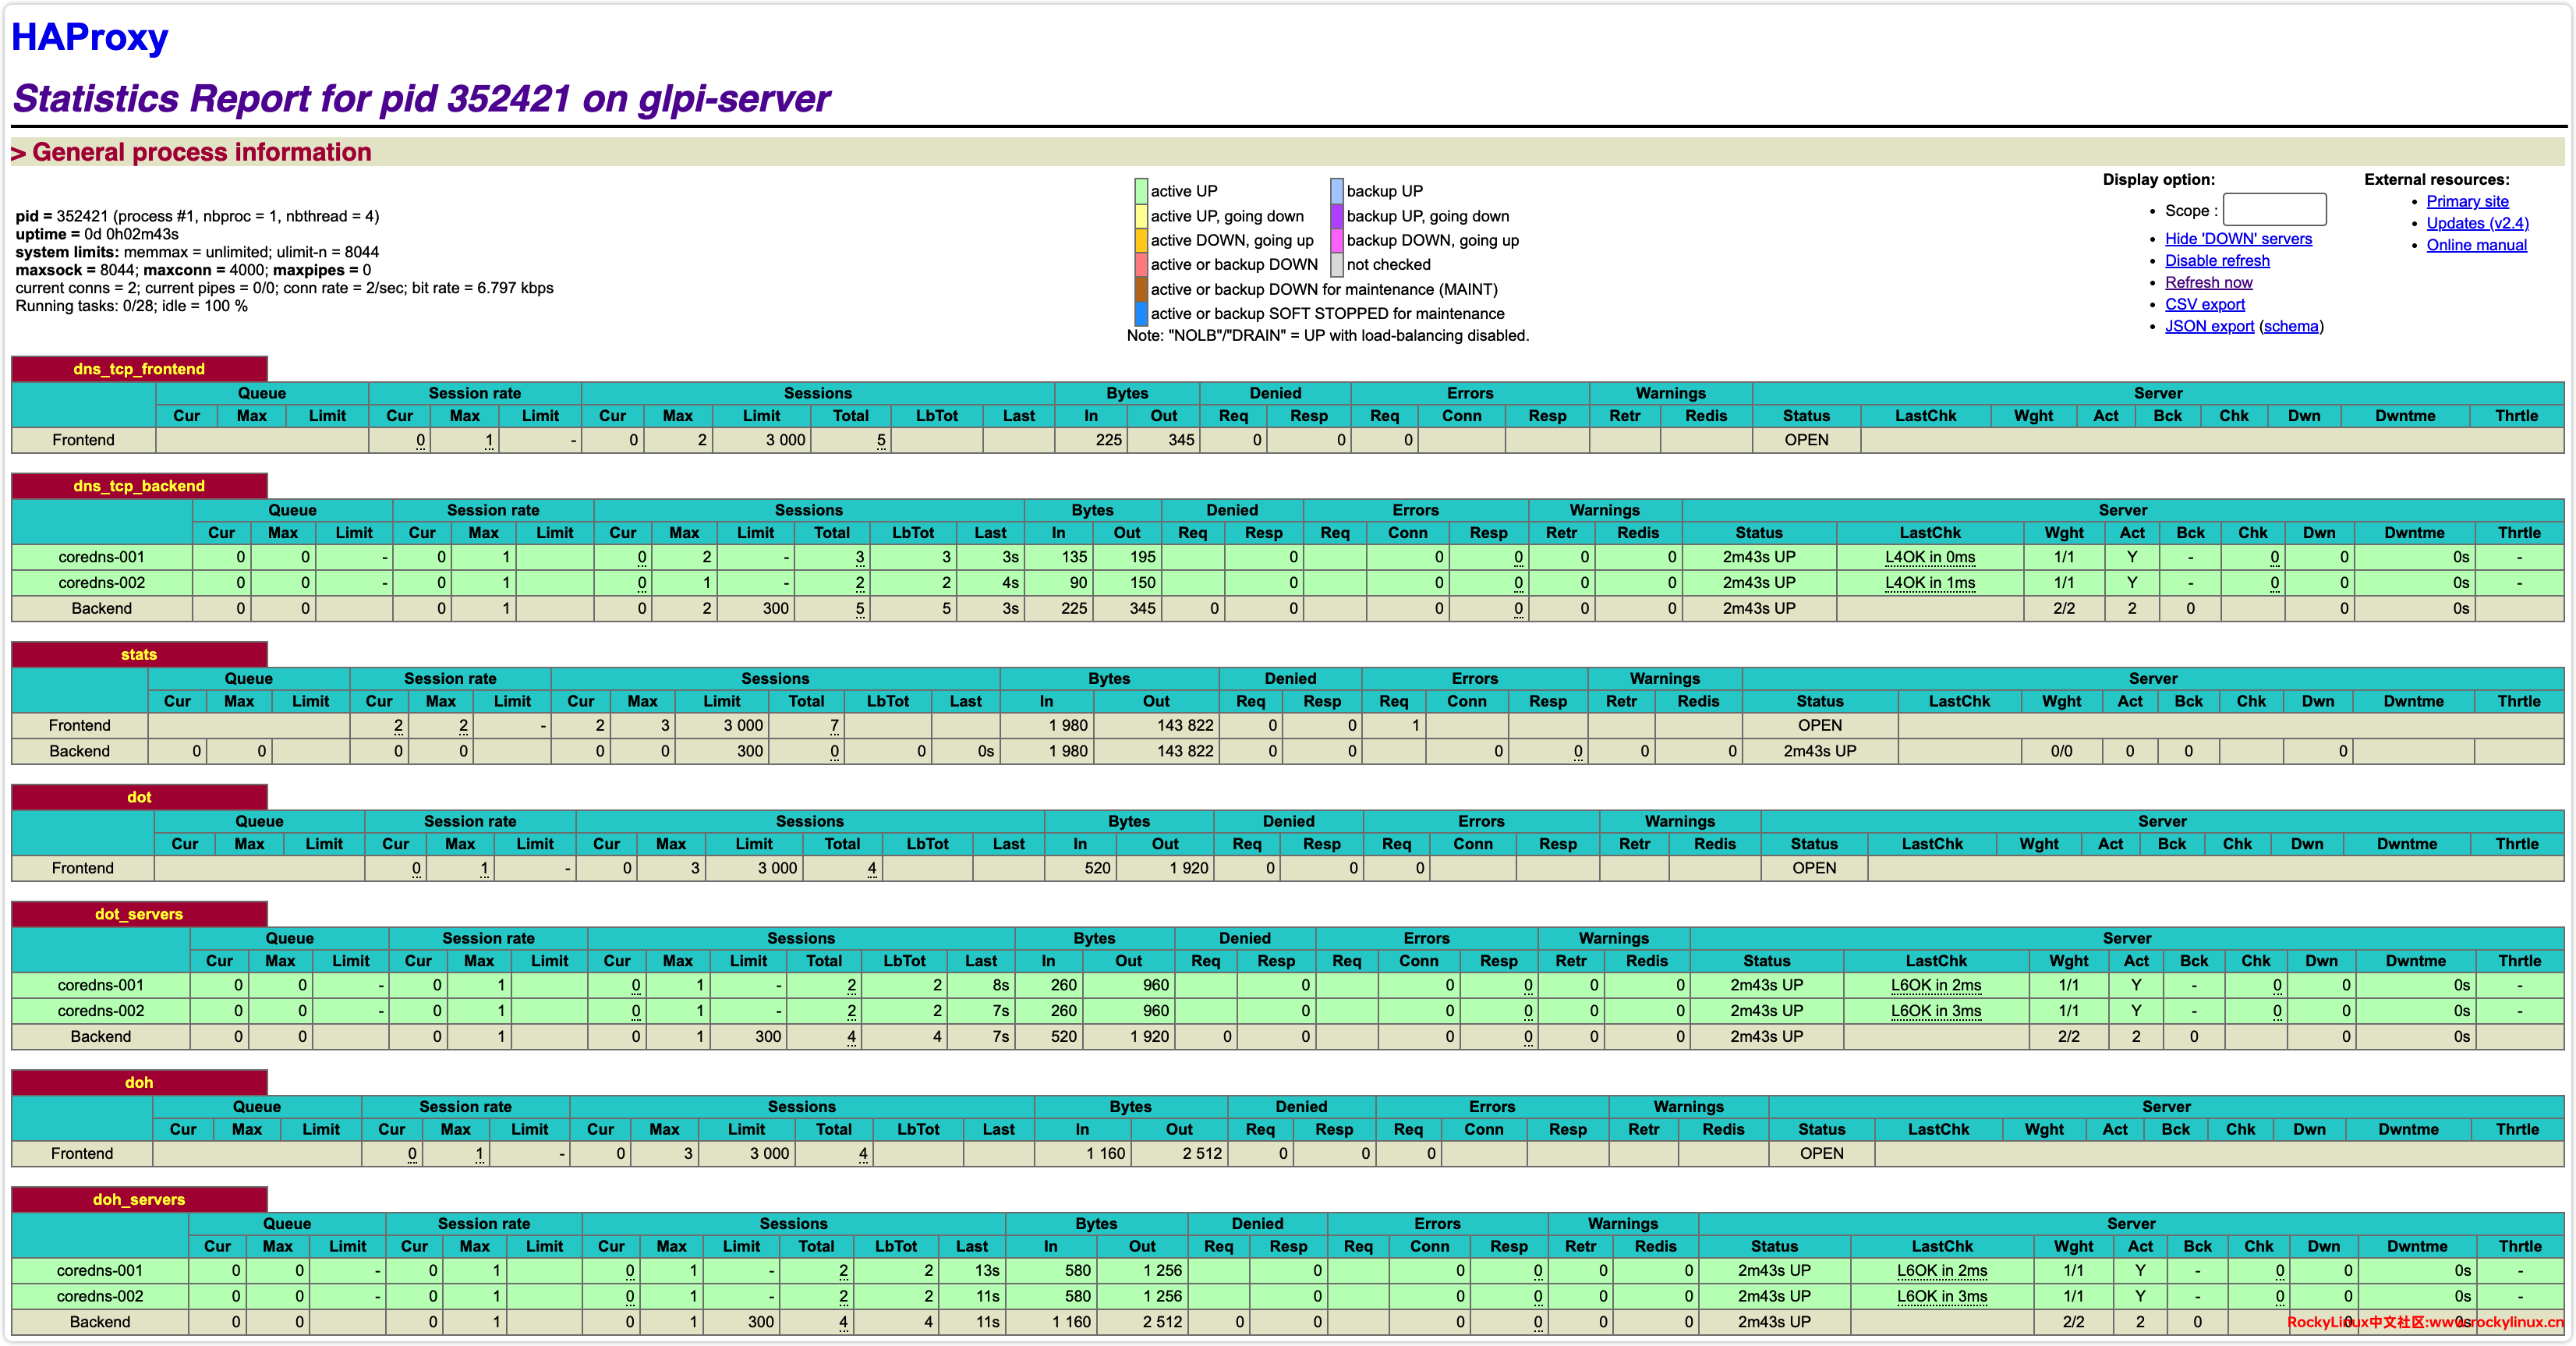
Task: Click the 'backup UP' blue legend swatch
Action: (1336, 191)
